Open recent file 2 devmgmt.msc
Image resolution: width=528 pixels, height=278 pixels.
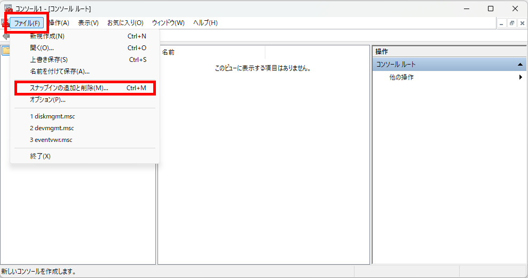click(x=52, y=128)
